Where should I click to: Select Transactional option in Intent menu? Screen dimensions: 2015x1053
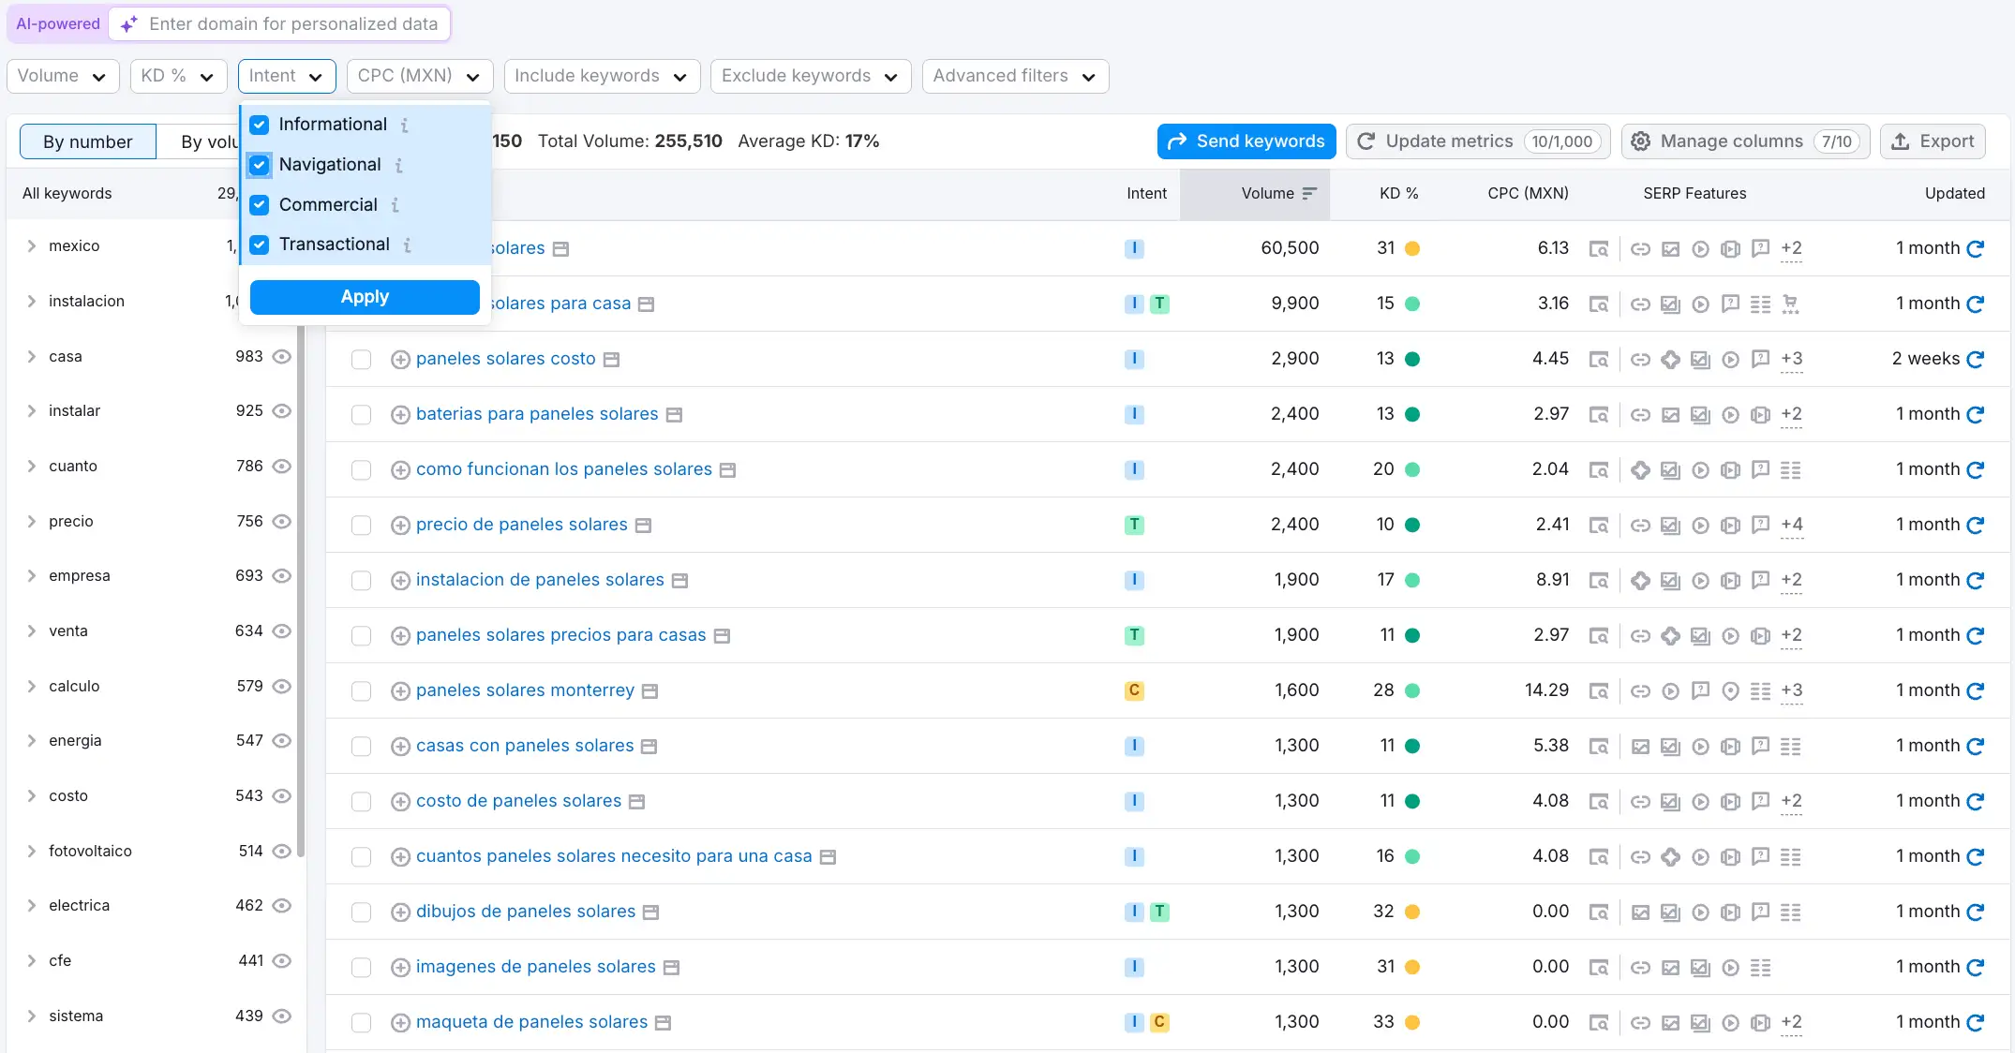(334, 245)
